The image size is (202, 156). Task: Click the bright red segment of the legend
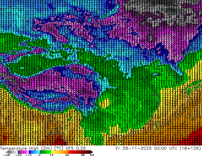[71, 152]
